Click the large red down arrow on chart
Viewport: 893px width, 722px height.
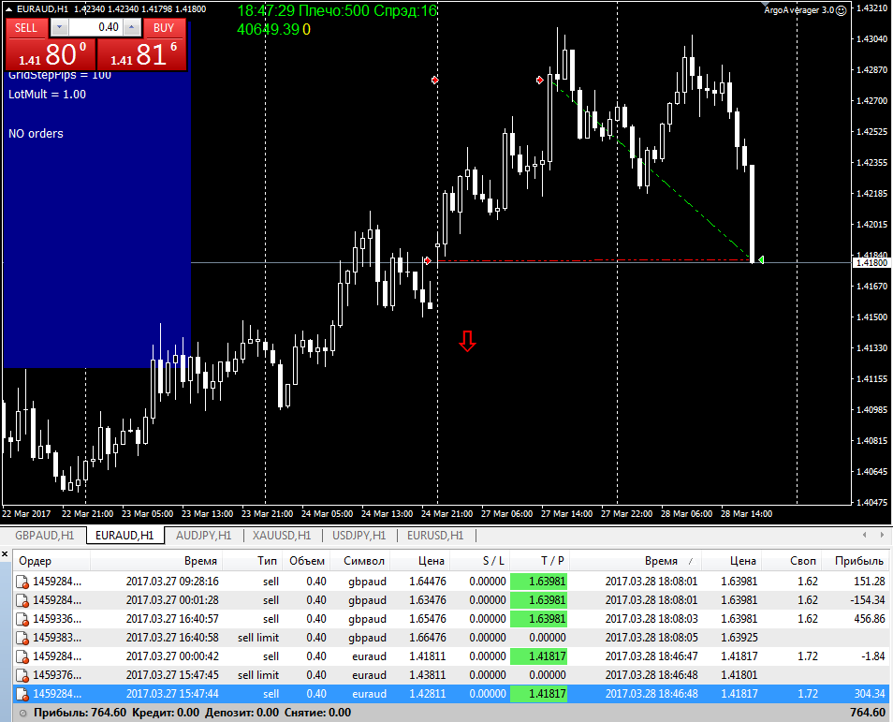click(x=468, y=341)
